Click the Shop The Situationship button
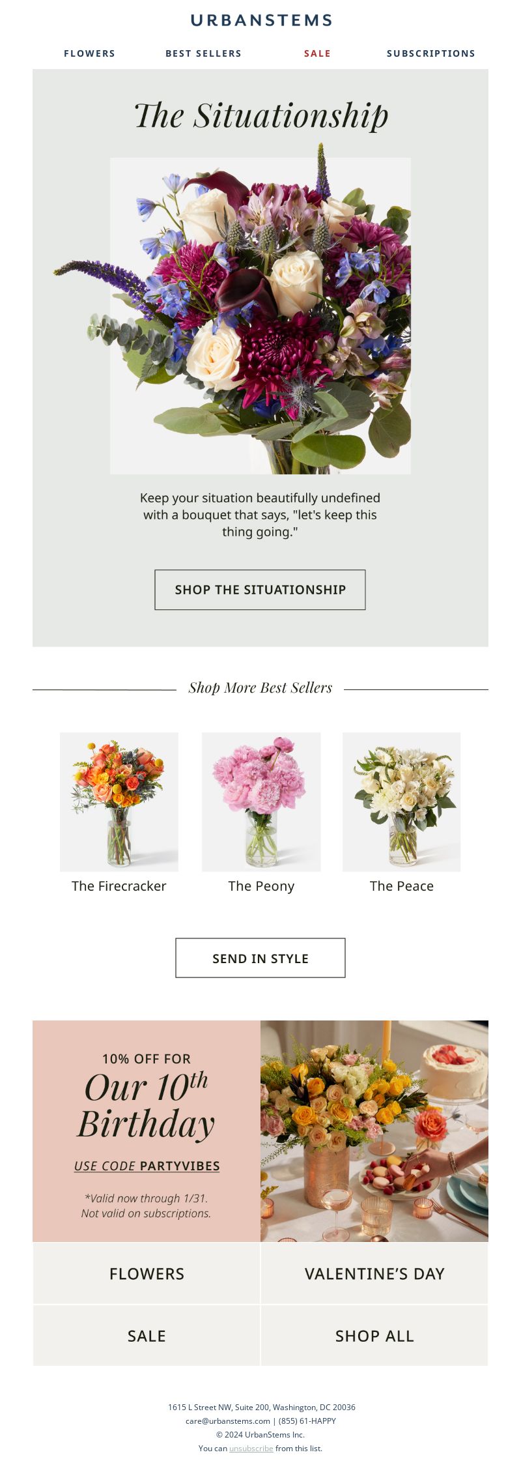This screenshot has height=1474, width=521. pyautogui.click(x=260, y=590)
